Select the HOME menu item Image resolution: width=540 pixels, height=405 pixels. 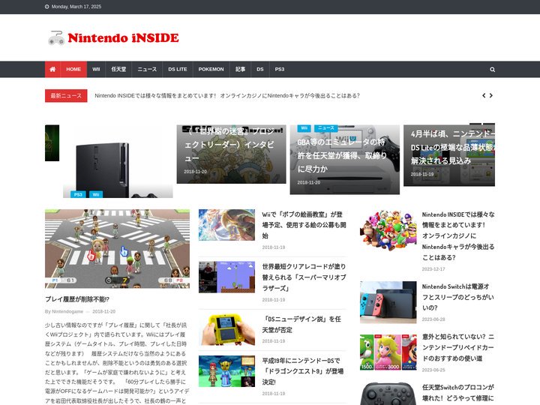(x=73, y=69)
